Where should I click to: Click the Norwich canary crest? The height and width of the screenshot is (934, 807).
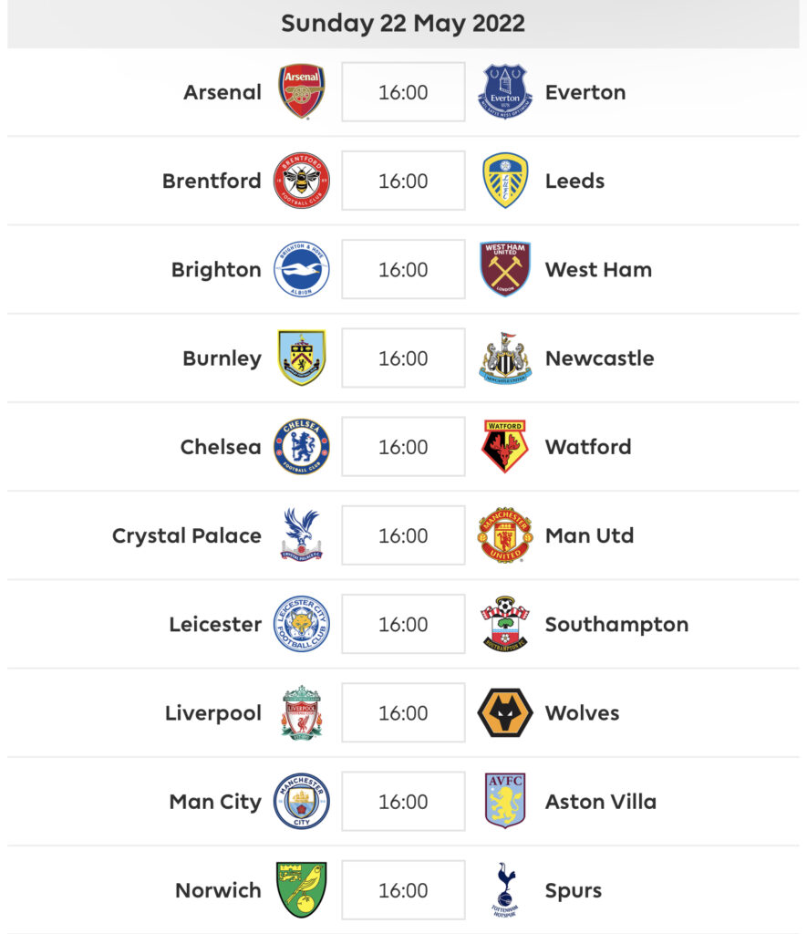[302, 890]
